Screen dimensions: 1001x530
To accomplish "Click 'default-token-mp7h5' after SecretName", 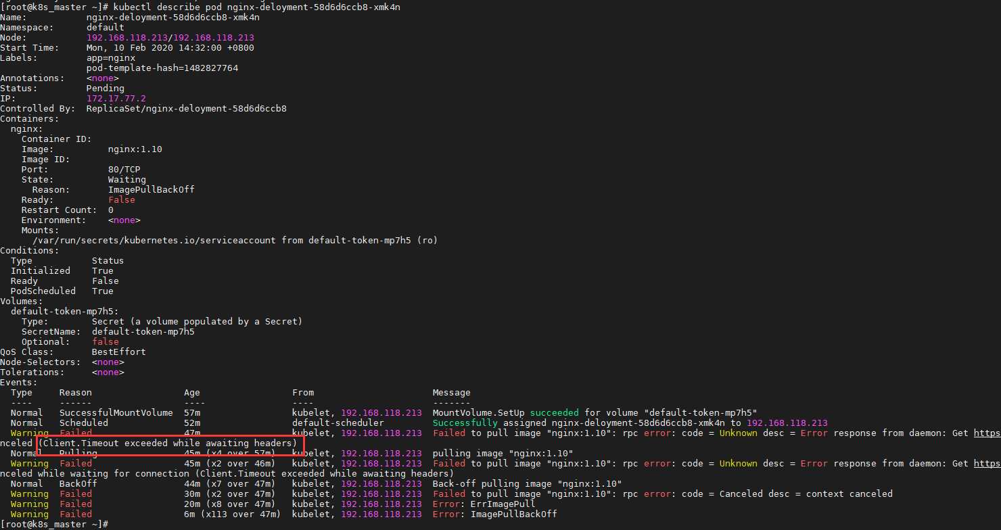I will (143, 331).
